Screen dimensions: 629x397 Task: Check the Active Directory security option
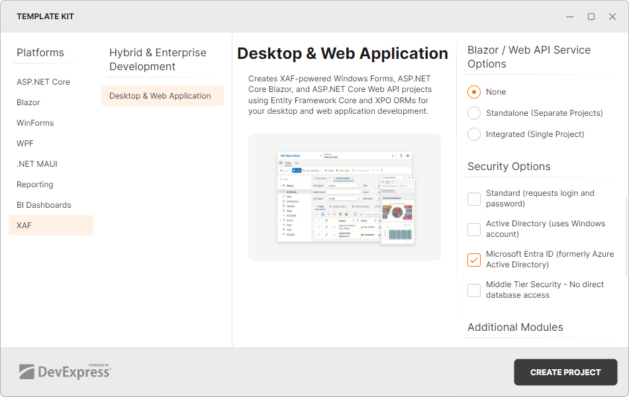[x=474, y=229]
